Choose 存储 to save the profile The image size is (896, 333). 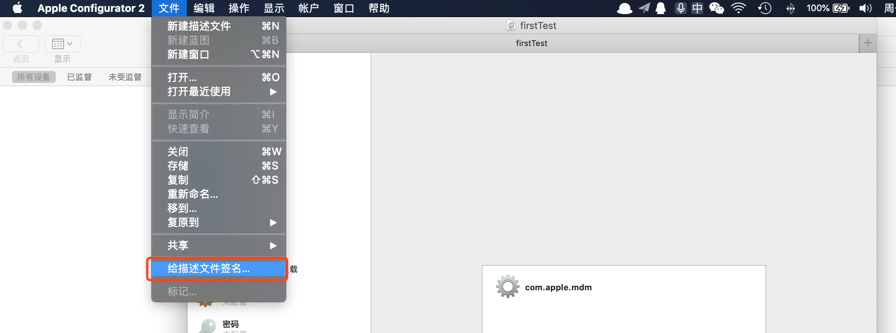tap(219, 166)
